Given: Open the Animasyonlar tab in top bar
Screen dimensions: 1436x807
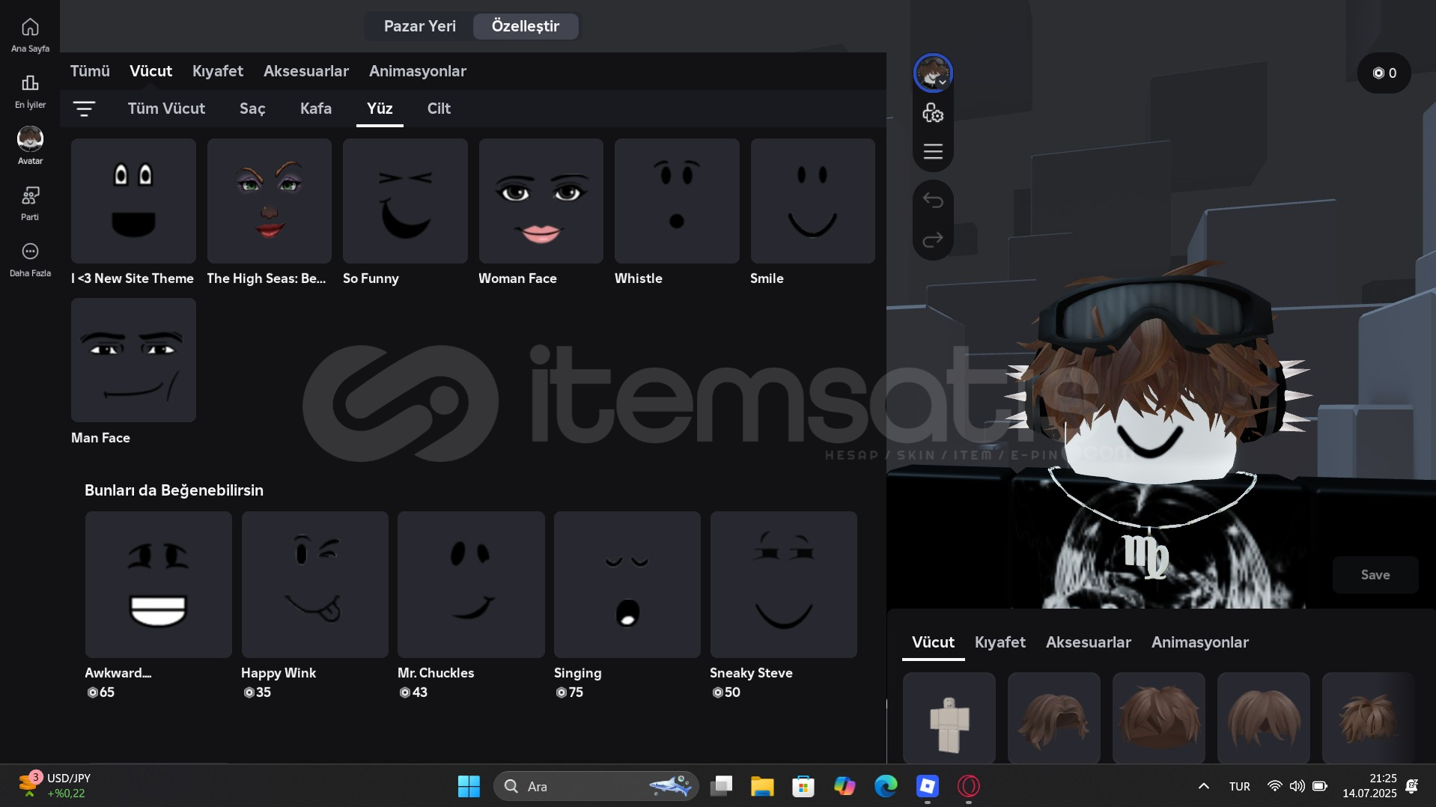Looking at the screenshot, I should (x=418, y=71).
